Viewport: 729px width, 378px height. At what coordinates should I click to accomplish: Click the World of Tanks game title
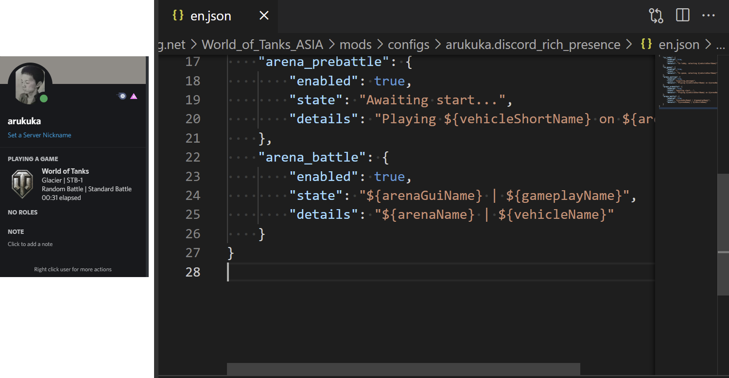coord(65,171)
